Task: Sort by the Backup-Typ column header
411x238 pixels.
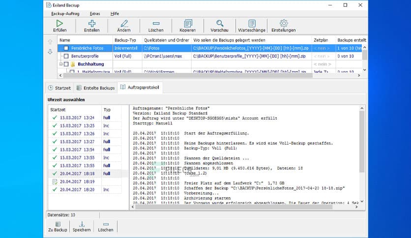Action: pos(127,40)
